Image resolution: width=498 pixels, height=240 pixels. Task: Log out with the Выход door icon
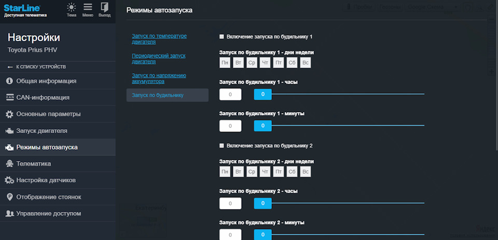[x=104, y=7]
